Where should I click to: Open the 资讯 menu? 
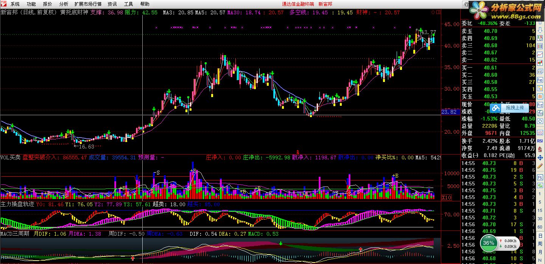pos(112,4)
